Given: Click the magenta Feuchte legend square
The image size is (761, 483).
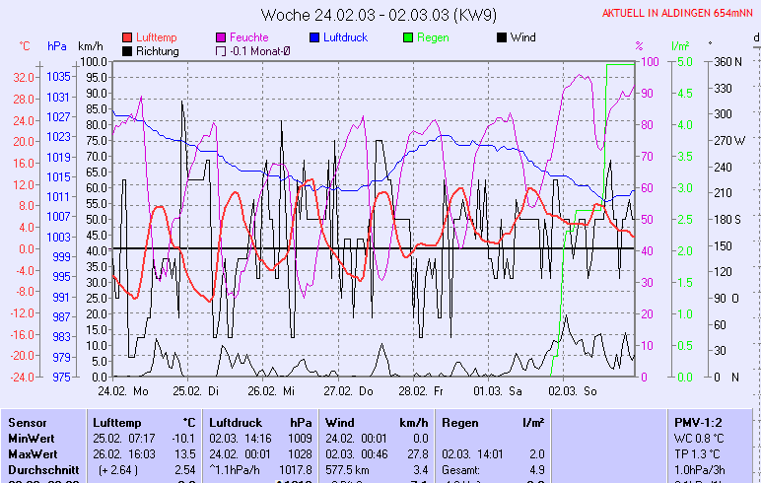Looking at the screenshot, I should tap(221, 37).
